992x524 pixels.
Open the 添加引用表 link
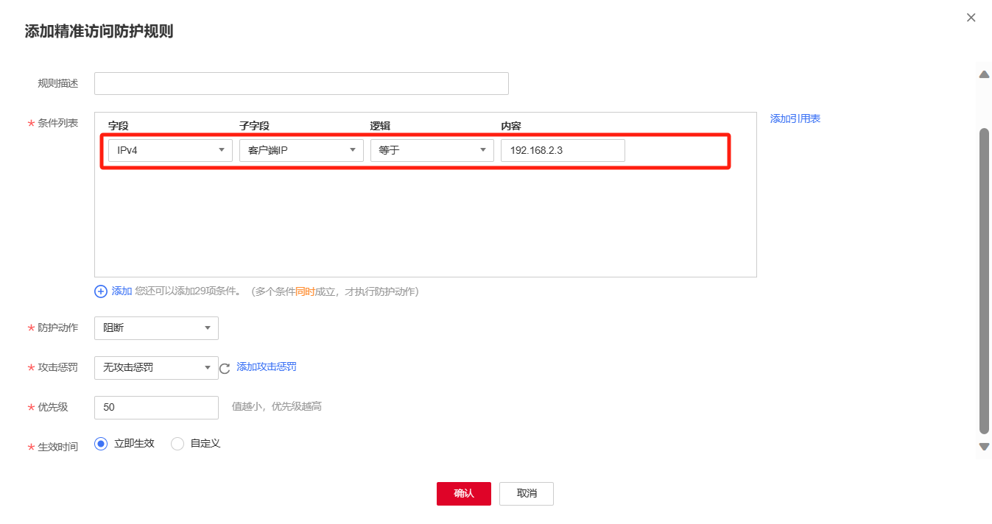click(795, 118)
